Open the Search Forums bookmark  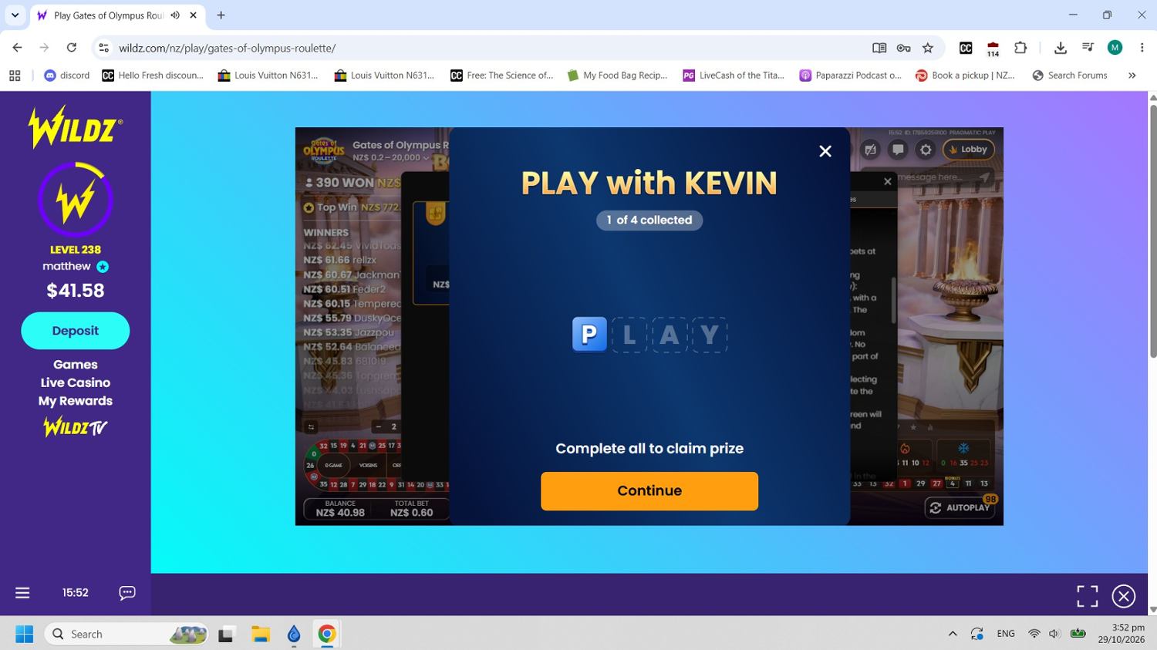[1070, 76]
